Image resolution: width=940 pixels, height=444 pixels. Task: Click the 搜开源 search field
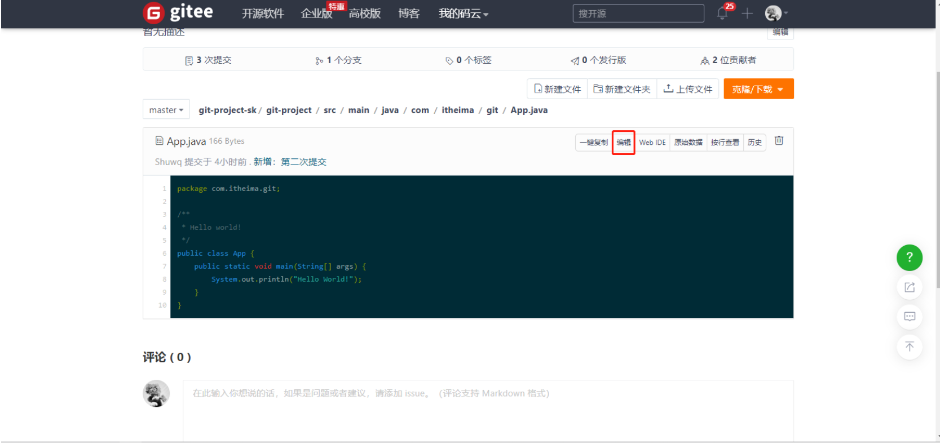coord(638,14)
